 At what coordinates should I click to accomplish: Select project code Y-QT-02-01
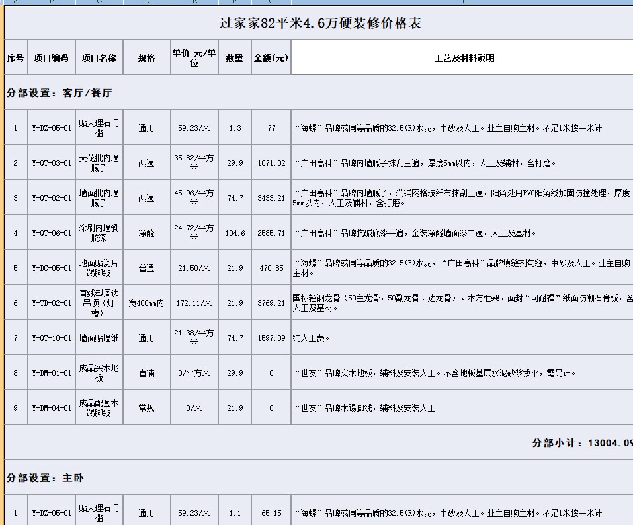pos(52,198)
